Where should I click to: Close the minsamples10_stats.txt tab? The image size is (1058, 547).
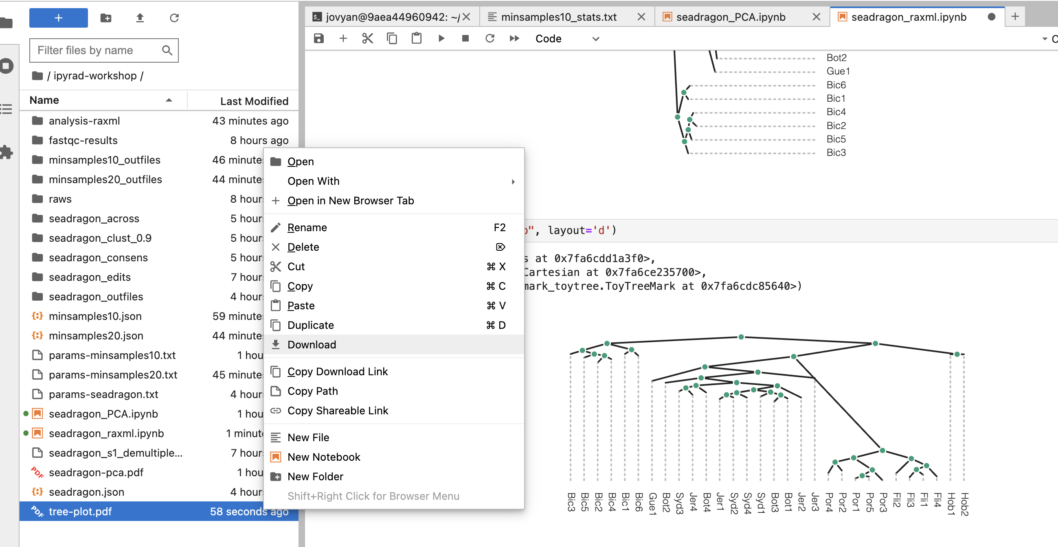coord(641,17)
